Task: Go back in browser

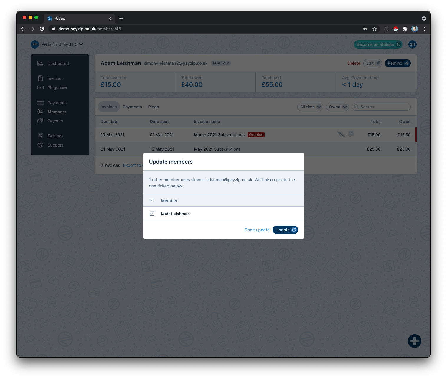Action: click(x=23, y=29)
